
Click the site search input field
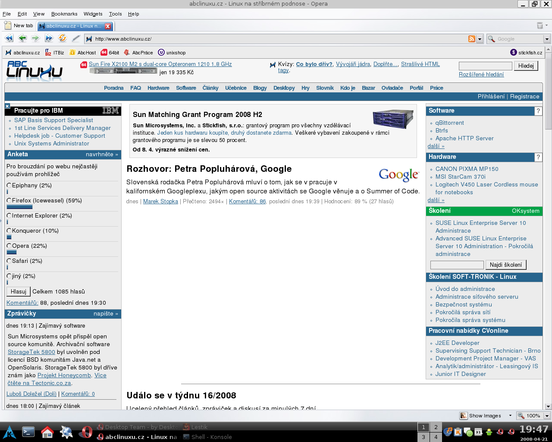click(486, 66)
